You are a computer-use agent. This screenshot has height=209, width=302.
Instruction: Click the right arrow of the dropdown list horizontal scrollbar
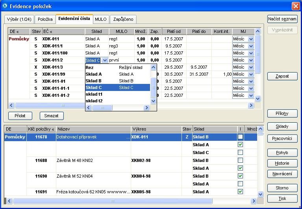[146, 107]
